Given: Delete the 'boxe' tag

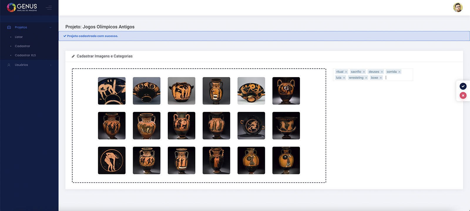Looking at the screenshot, I should click(381, 78).
